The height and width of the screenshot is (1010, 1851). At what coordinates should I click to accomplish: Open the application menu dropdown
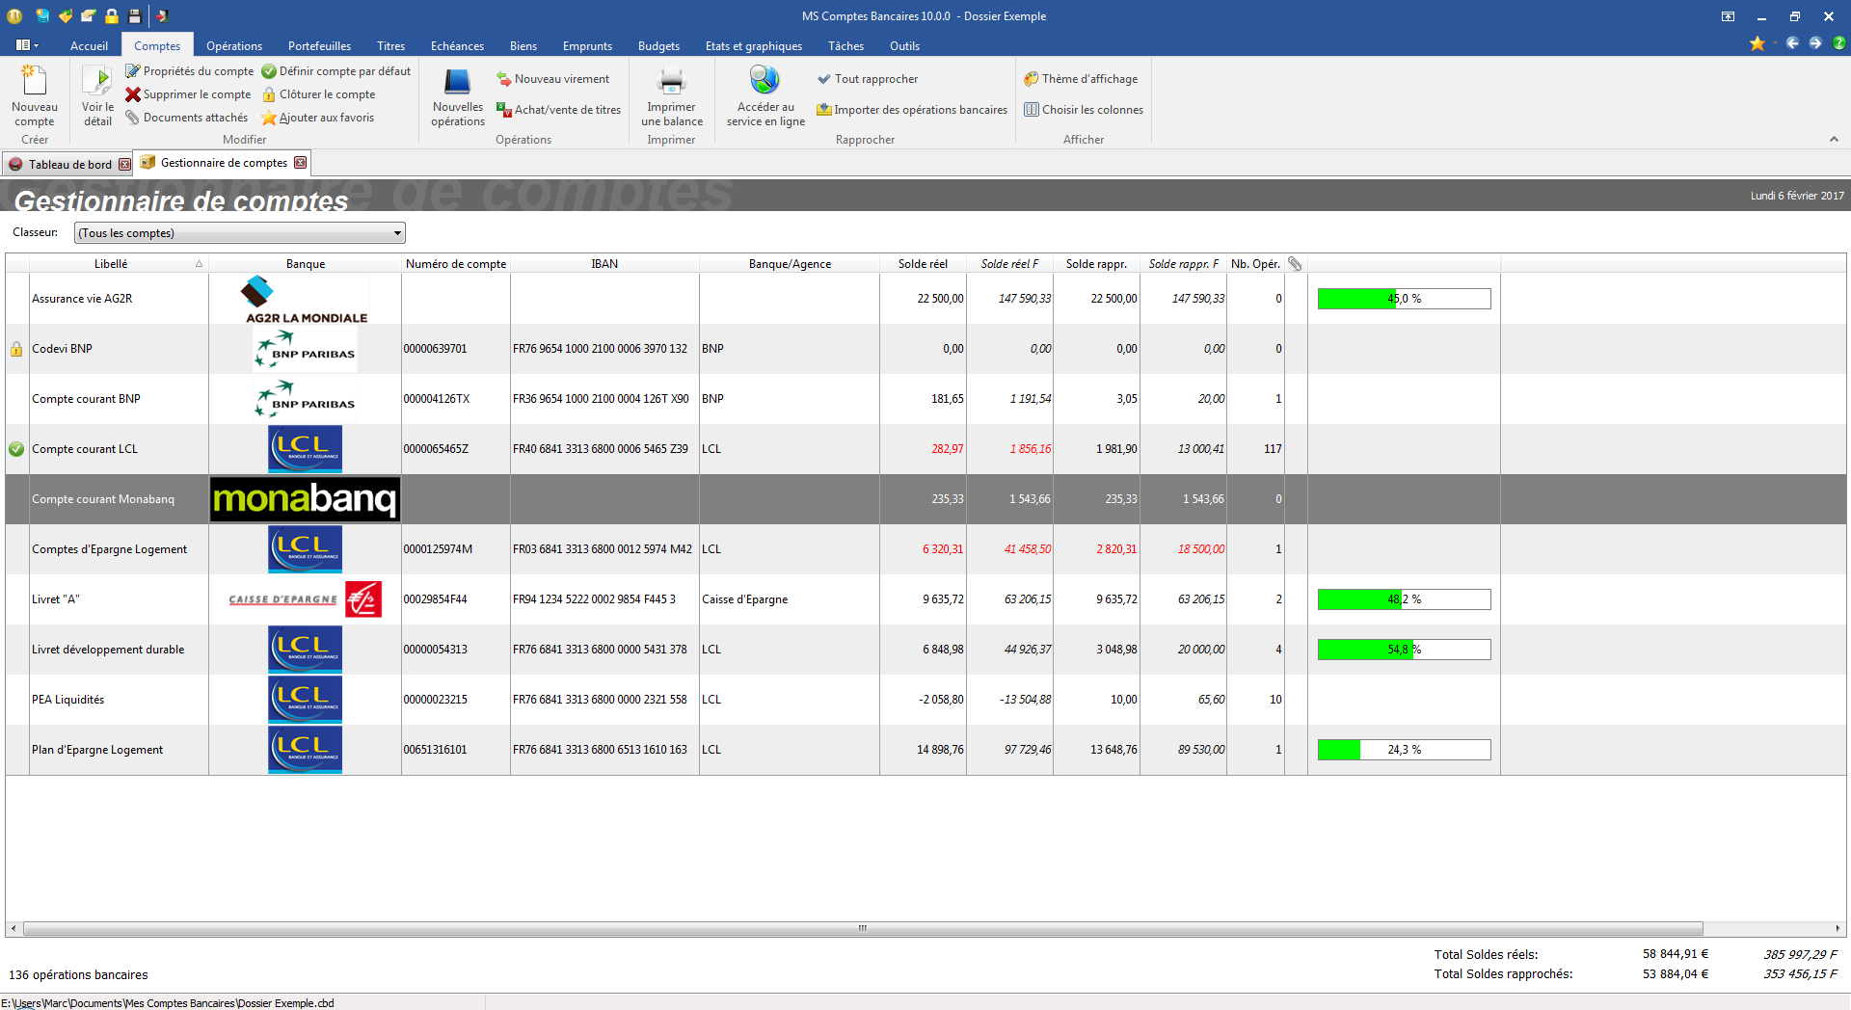(27, 45)
